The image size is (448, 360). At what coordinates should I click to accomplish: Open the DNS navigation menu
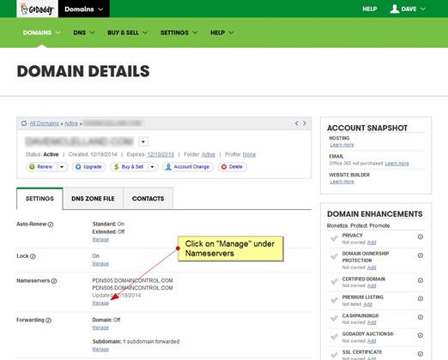coord(83,33)
